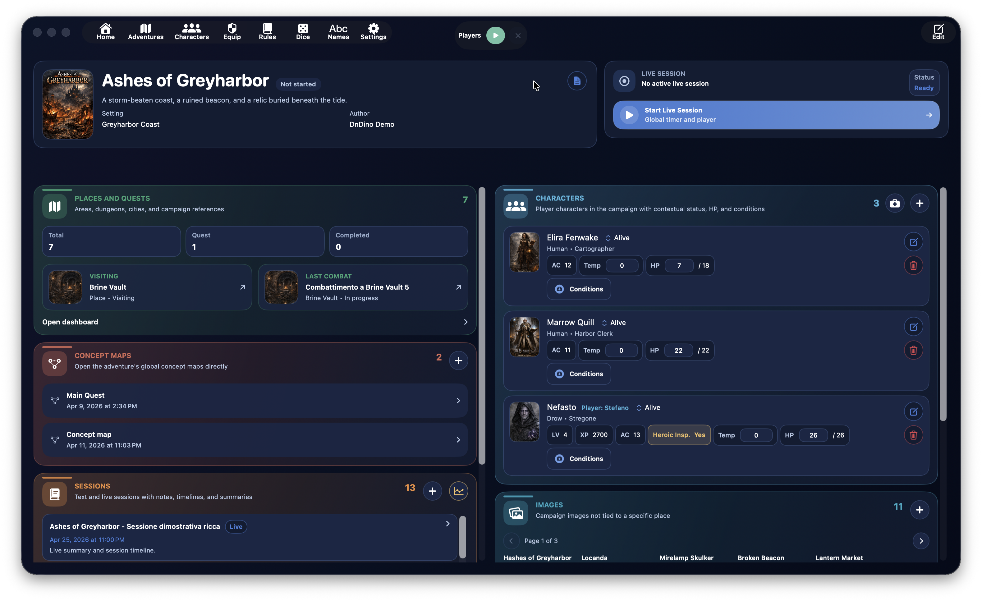Delete Marrow Quill using the trash icon
This screenshot has width=982, height=601.
click(x=913, y=350)
